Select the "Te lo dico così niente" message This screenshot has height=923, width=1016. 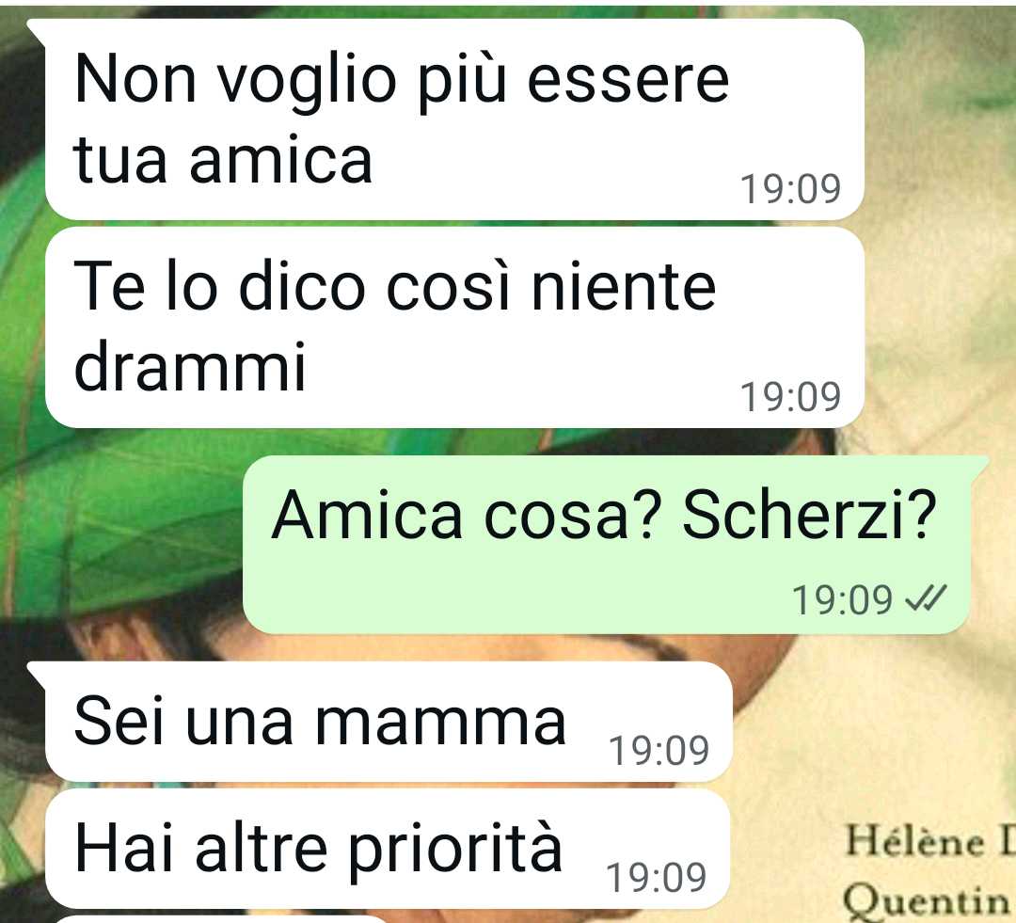click(455, 327)
